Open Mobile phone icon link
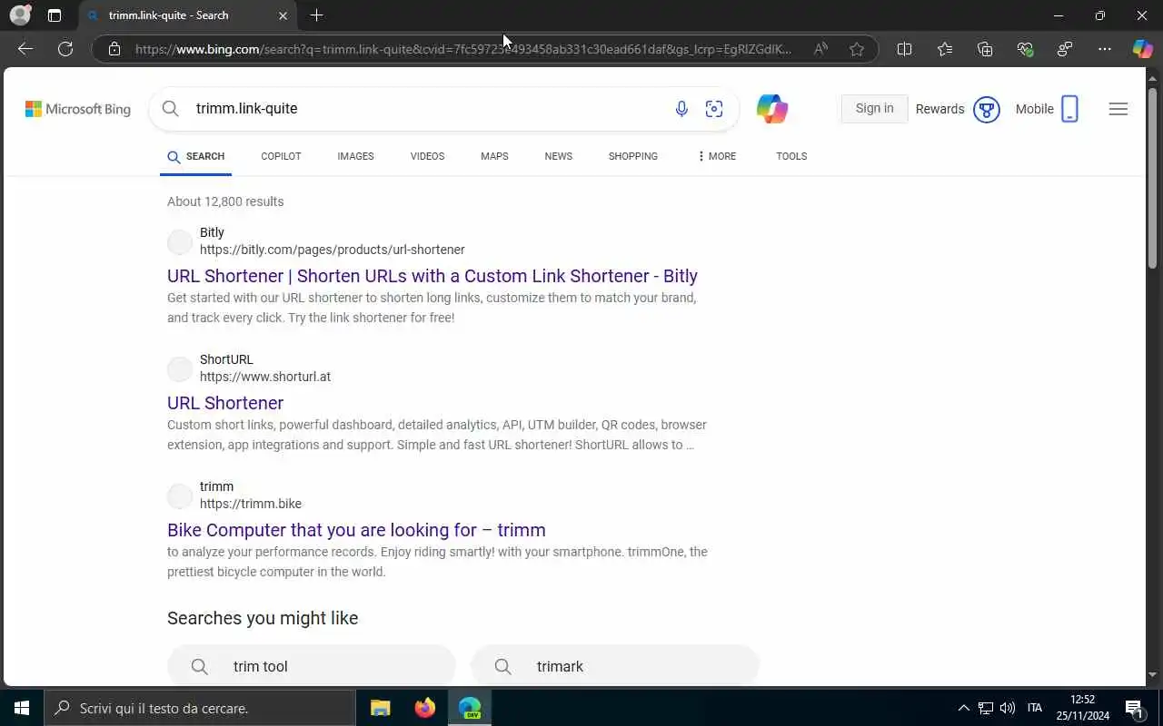This screenshot has width=1163, height=726. 1069,109
